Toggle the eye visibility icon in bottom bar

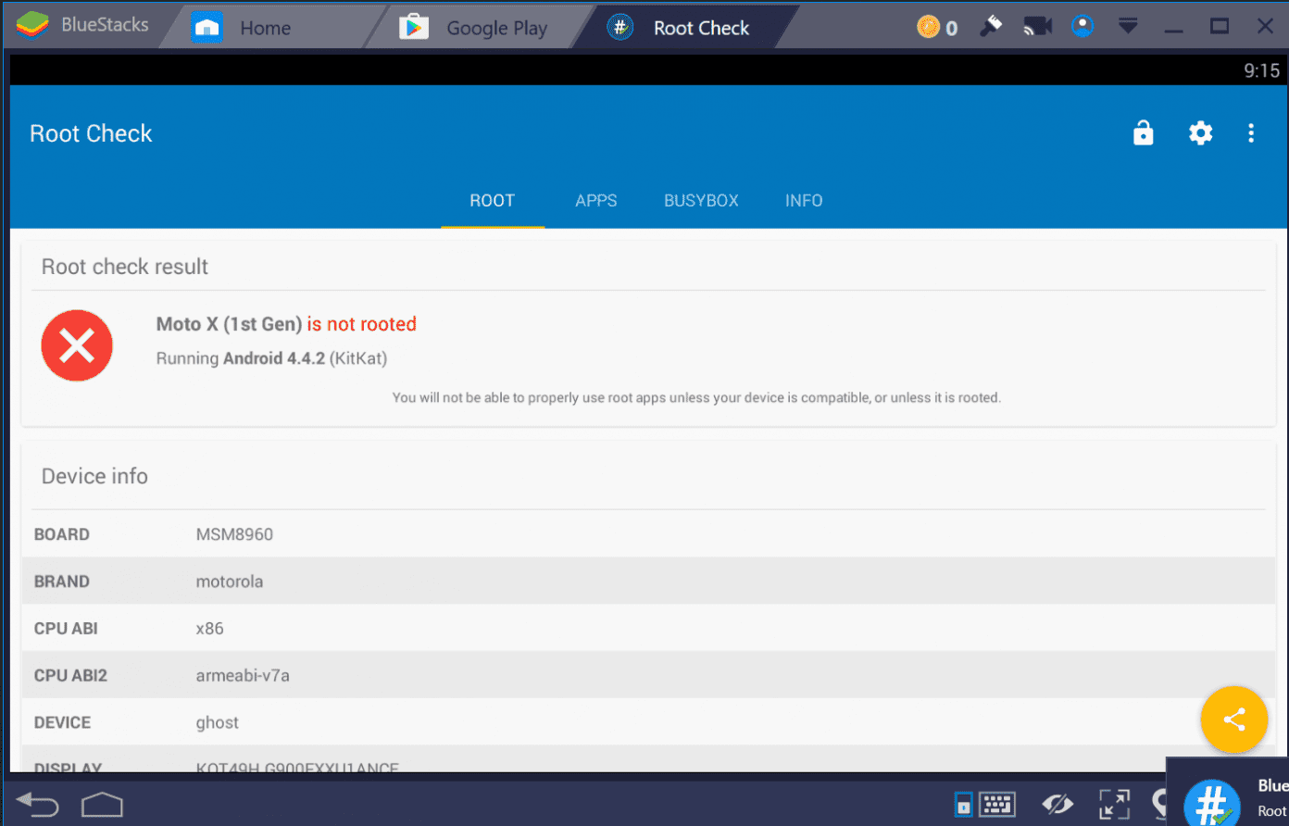pyautogui.click(x=1057, y=804)
